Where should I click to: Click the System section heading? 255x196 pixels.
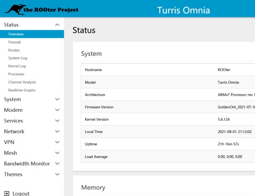pos(91,54)
